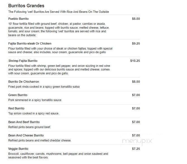Screen dimensions: 187x164
Task: Select the Bean And Beef Burrito title
Action: point(24,122)
